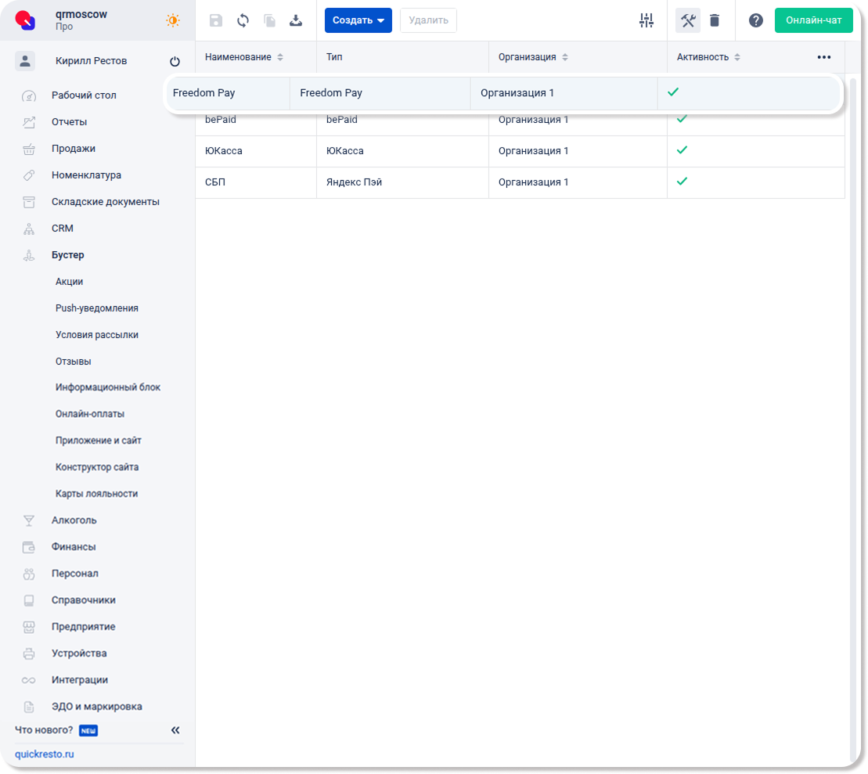Sort by the Наименование column header
Screen dimensions: 868x774
coord(238,57)
